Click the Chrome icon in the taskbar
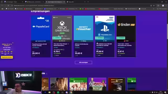 71,92
